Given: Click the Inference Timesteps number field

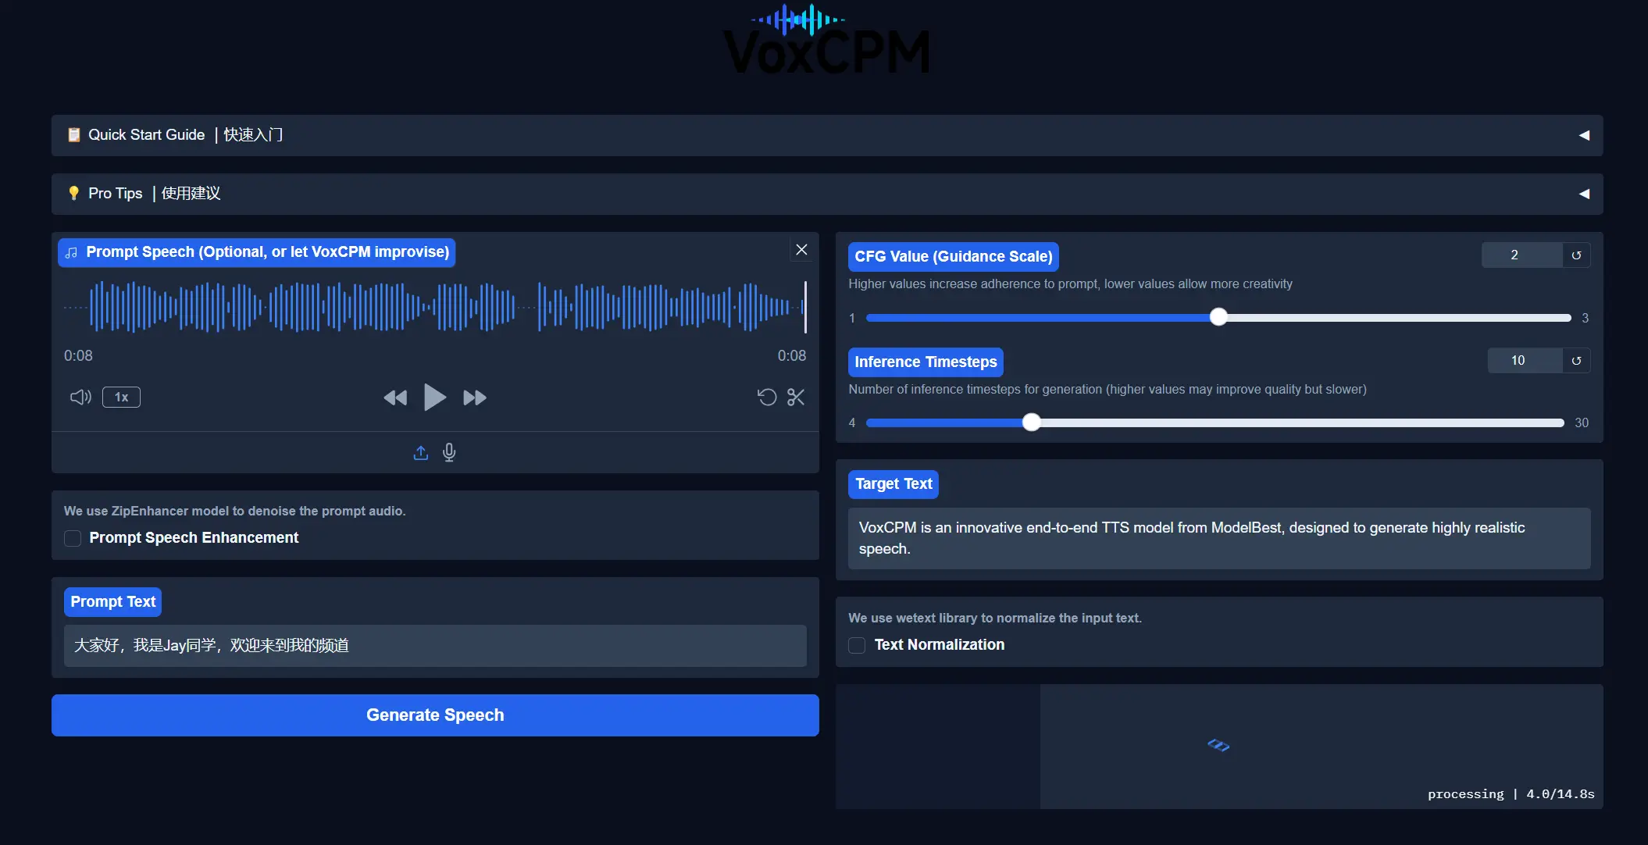Looking at the screenshot, I should [1525, 360].
